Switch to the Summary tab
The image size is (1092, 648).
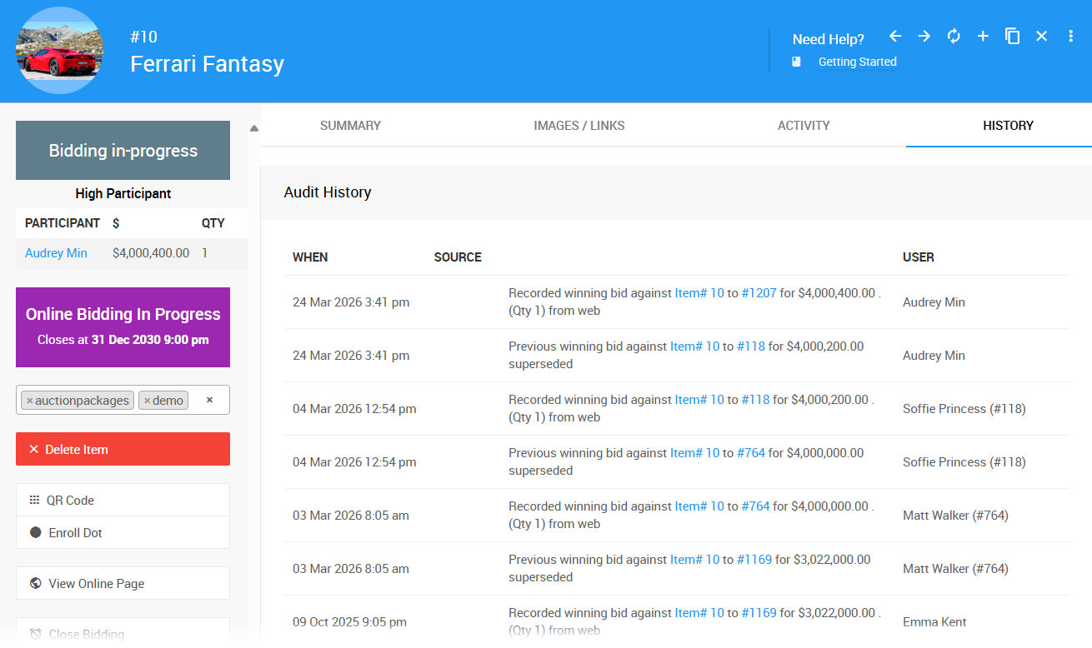350,126
